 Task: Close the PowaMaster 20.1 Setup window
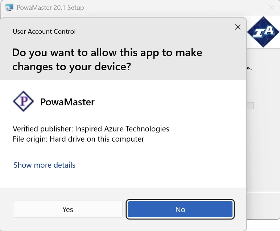(x=271, y=8)
